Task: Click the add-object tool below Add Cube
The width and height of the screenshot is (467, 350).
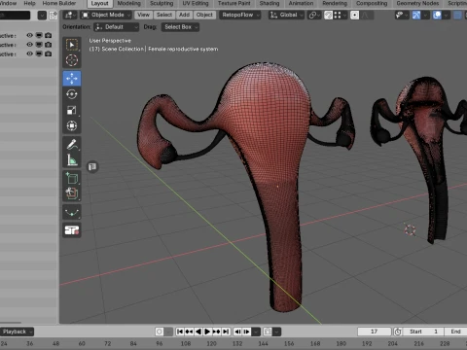Action: [x=72, y=193]
